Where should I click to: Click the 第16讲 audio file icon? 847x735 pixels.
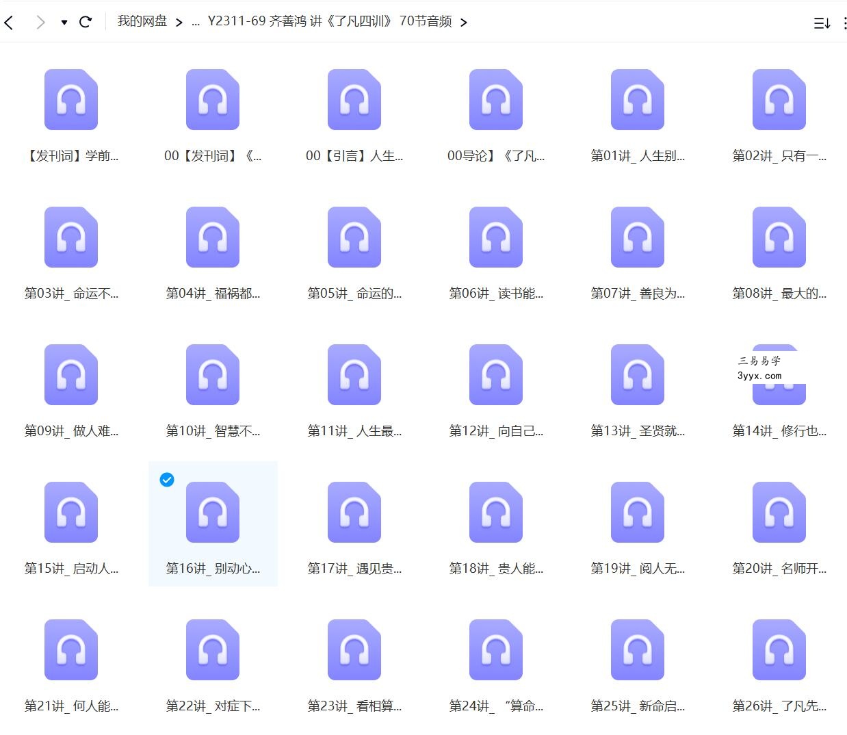click(213, 512)
